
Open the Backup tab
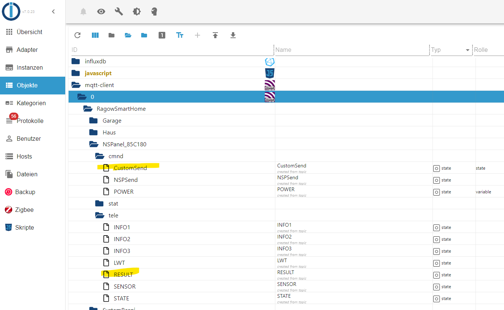(33, 192)
